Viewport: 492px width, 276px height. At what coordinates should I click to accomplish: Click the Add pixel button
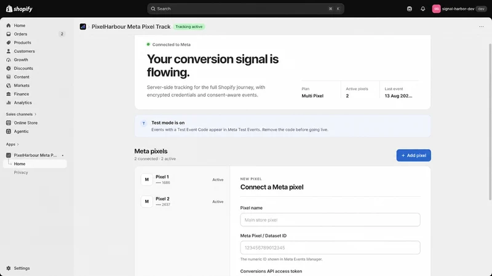point(413,155)
